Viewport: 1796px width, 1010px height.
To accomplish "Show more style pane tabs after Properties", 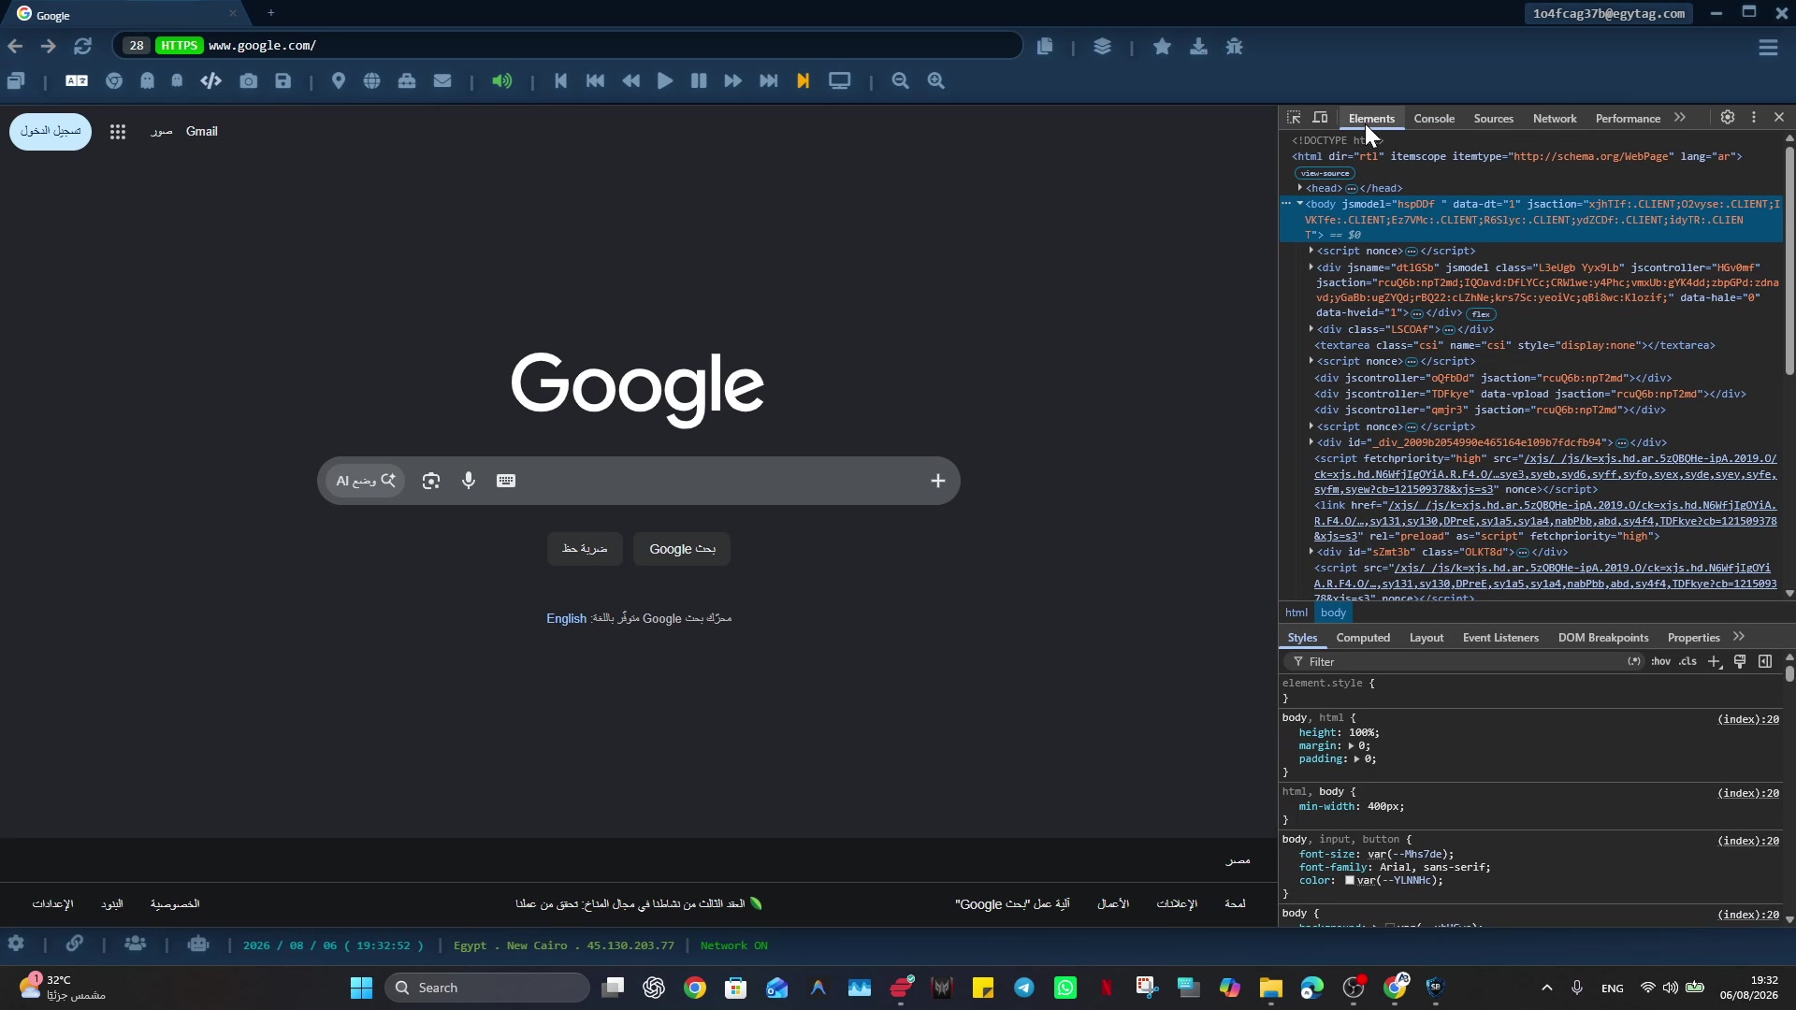I will click(x=1739, y=637).
